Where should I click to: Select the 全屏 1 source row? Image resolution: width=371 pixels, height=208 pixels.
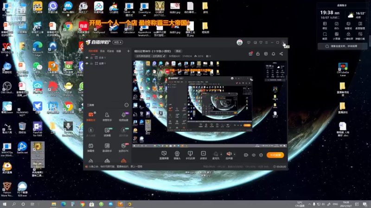(x=108, y=63)
